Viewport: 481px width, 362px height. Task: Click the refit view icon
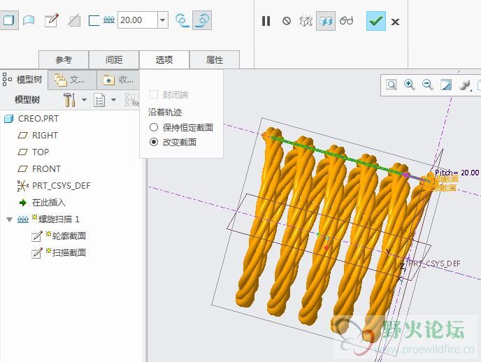391,85
